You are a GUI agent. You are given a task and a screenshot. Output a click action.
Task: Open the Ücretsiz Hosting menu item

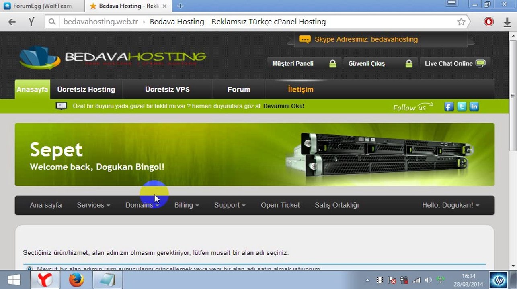coord(86,89)
